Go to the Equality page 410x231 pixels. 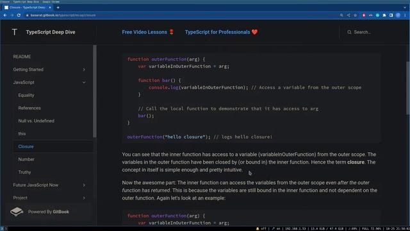(x=26, y=95)
